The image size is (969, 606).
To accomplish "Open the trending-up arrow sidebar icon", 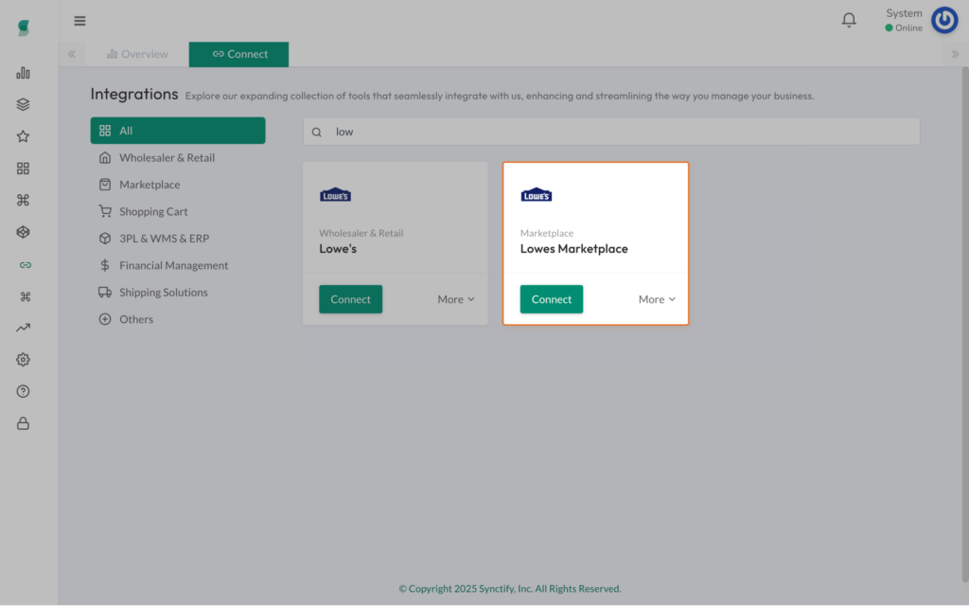I will pos(23,328).
